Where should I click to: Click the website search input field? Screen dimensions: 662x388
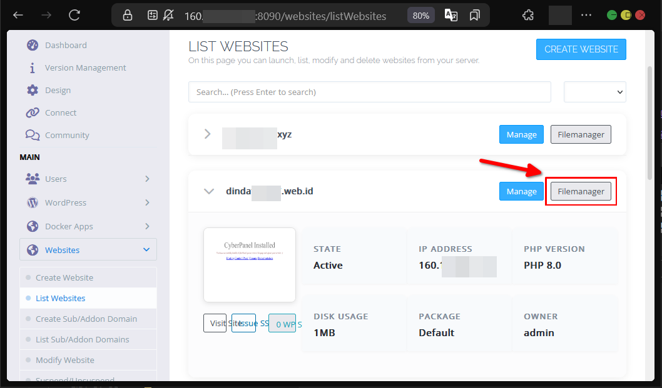pyautogui.click(x=369, y=92)
